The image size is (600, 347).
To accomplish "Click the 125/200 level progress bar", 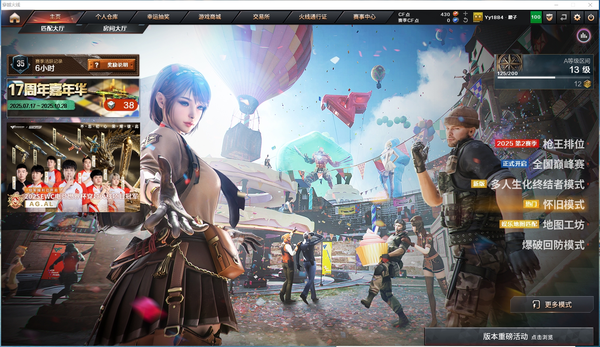I will coord(544,77).
